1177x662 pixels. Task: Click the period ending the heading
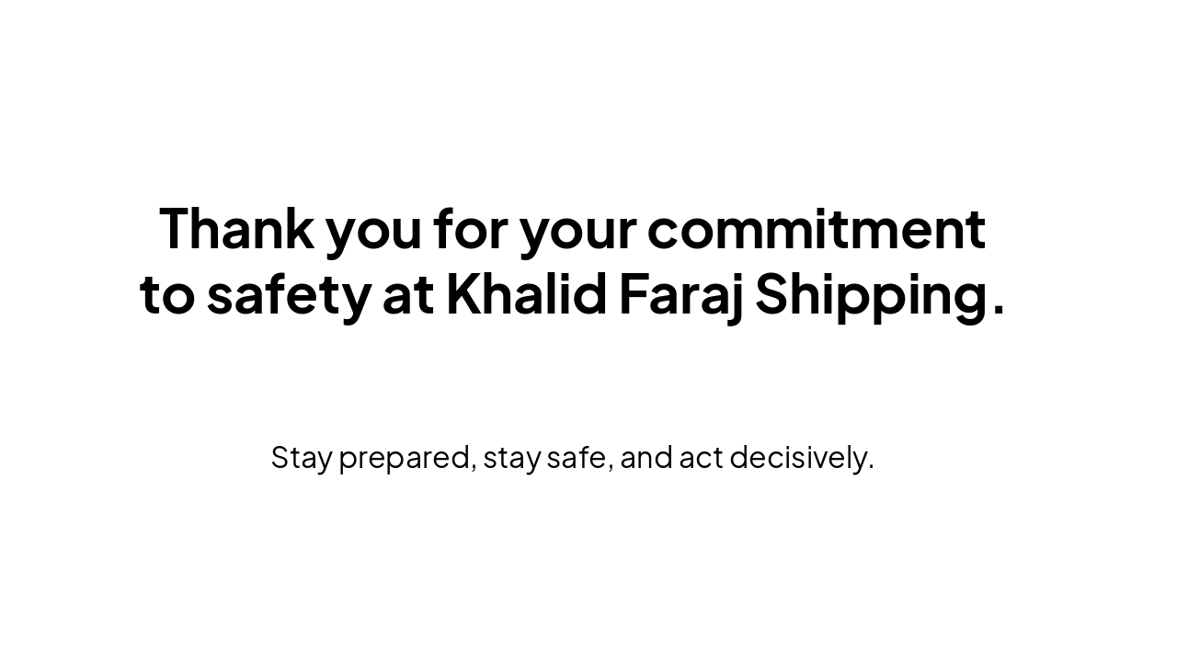pyautogui.click(x=999, y=311)
